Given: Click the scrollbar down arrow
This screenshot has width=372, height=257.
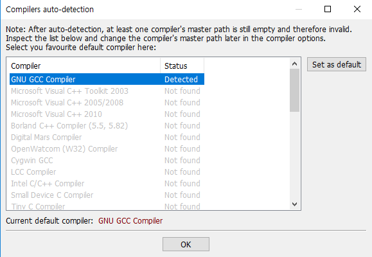Looking at the screenshot, I should click(295, 204).
